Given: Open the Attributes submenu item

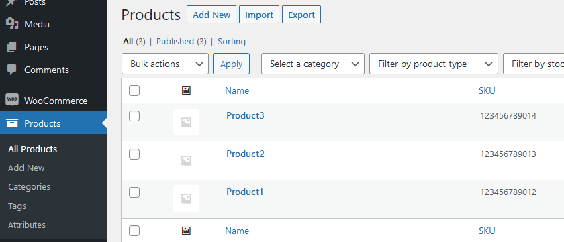Looking at the screenshot, I should [x=27, y=225].
